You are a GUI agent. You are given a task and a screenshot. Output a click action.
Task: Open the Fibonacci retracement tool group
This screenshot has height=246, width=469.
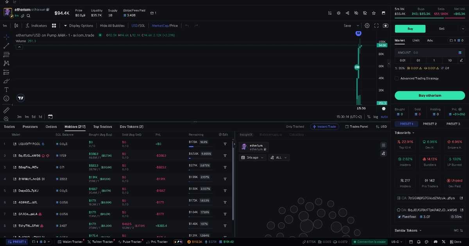[x=6, y=54]
